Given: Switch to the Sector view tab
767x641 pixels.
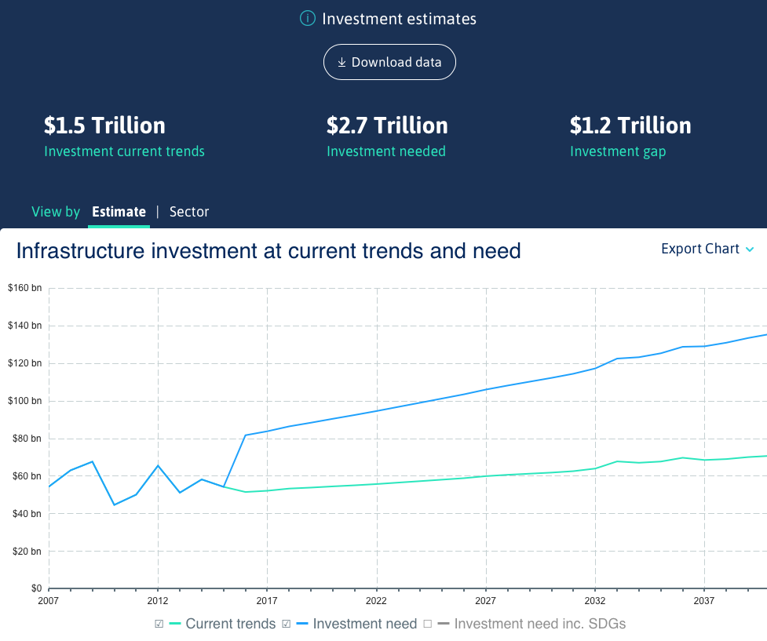Looking at the screenshot, I should tap(189, 212).
